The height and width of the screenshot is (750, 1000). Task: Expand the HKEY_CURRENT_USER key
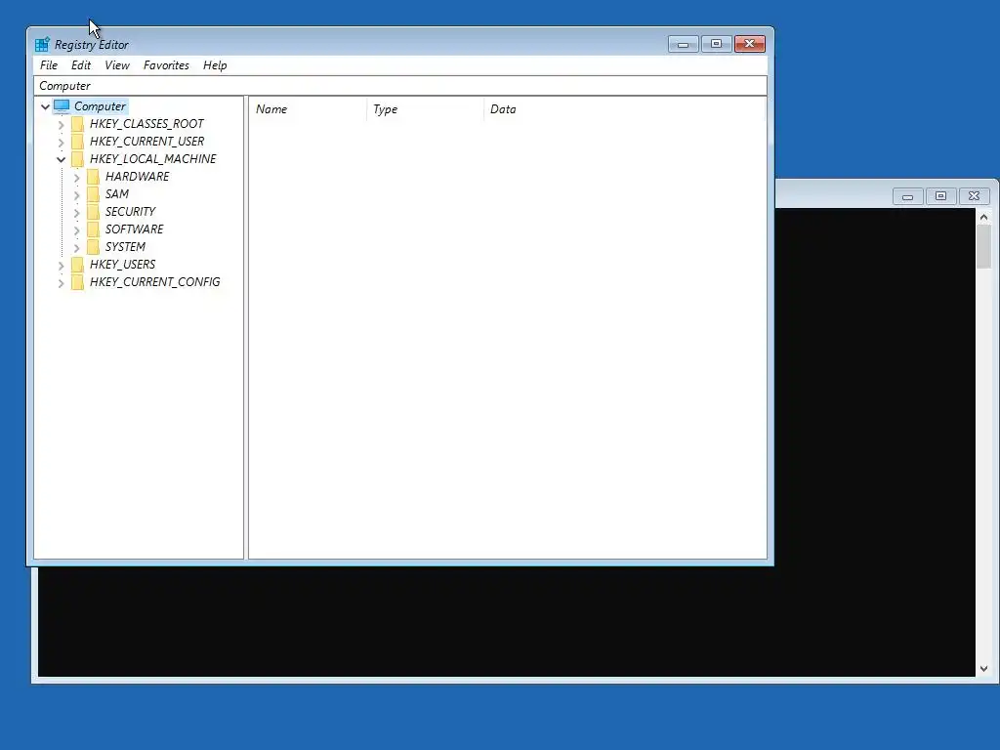(62, 142)
